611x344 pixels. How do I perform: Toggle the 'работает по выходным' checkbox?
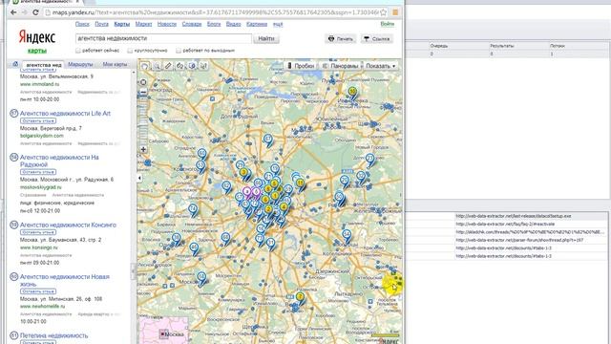[x=179, y=51]
